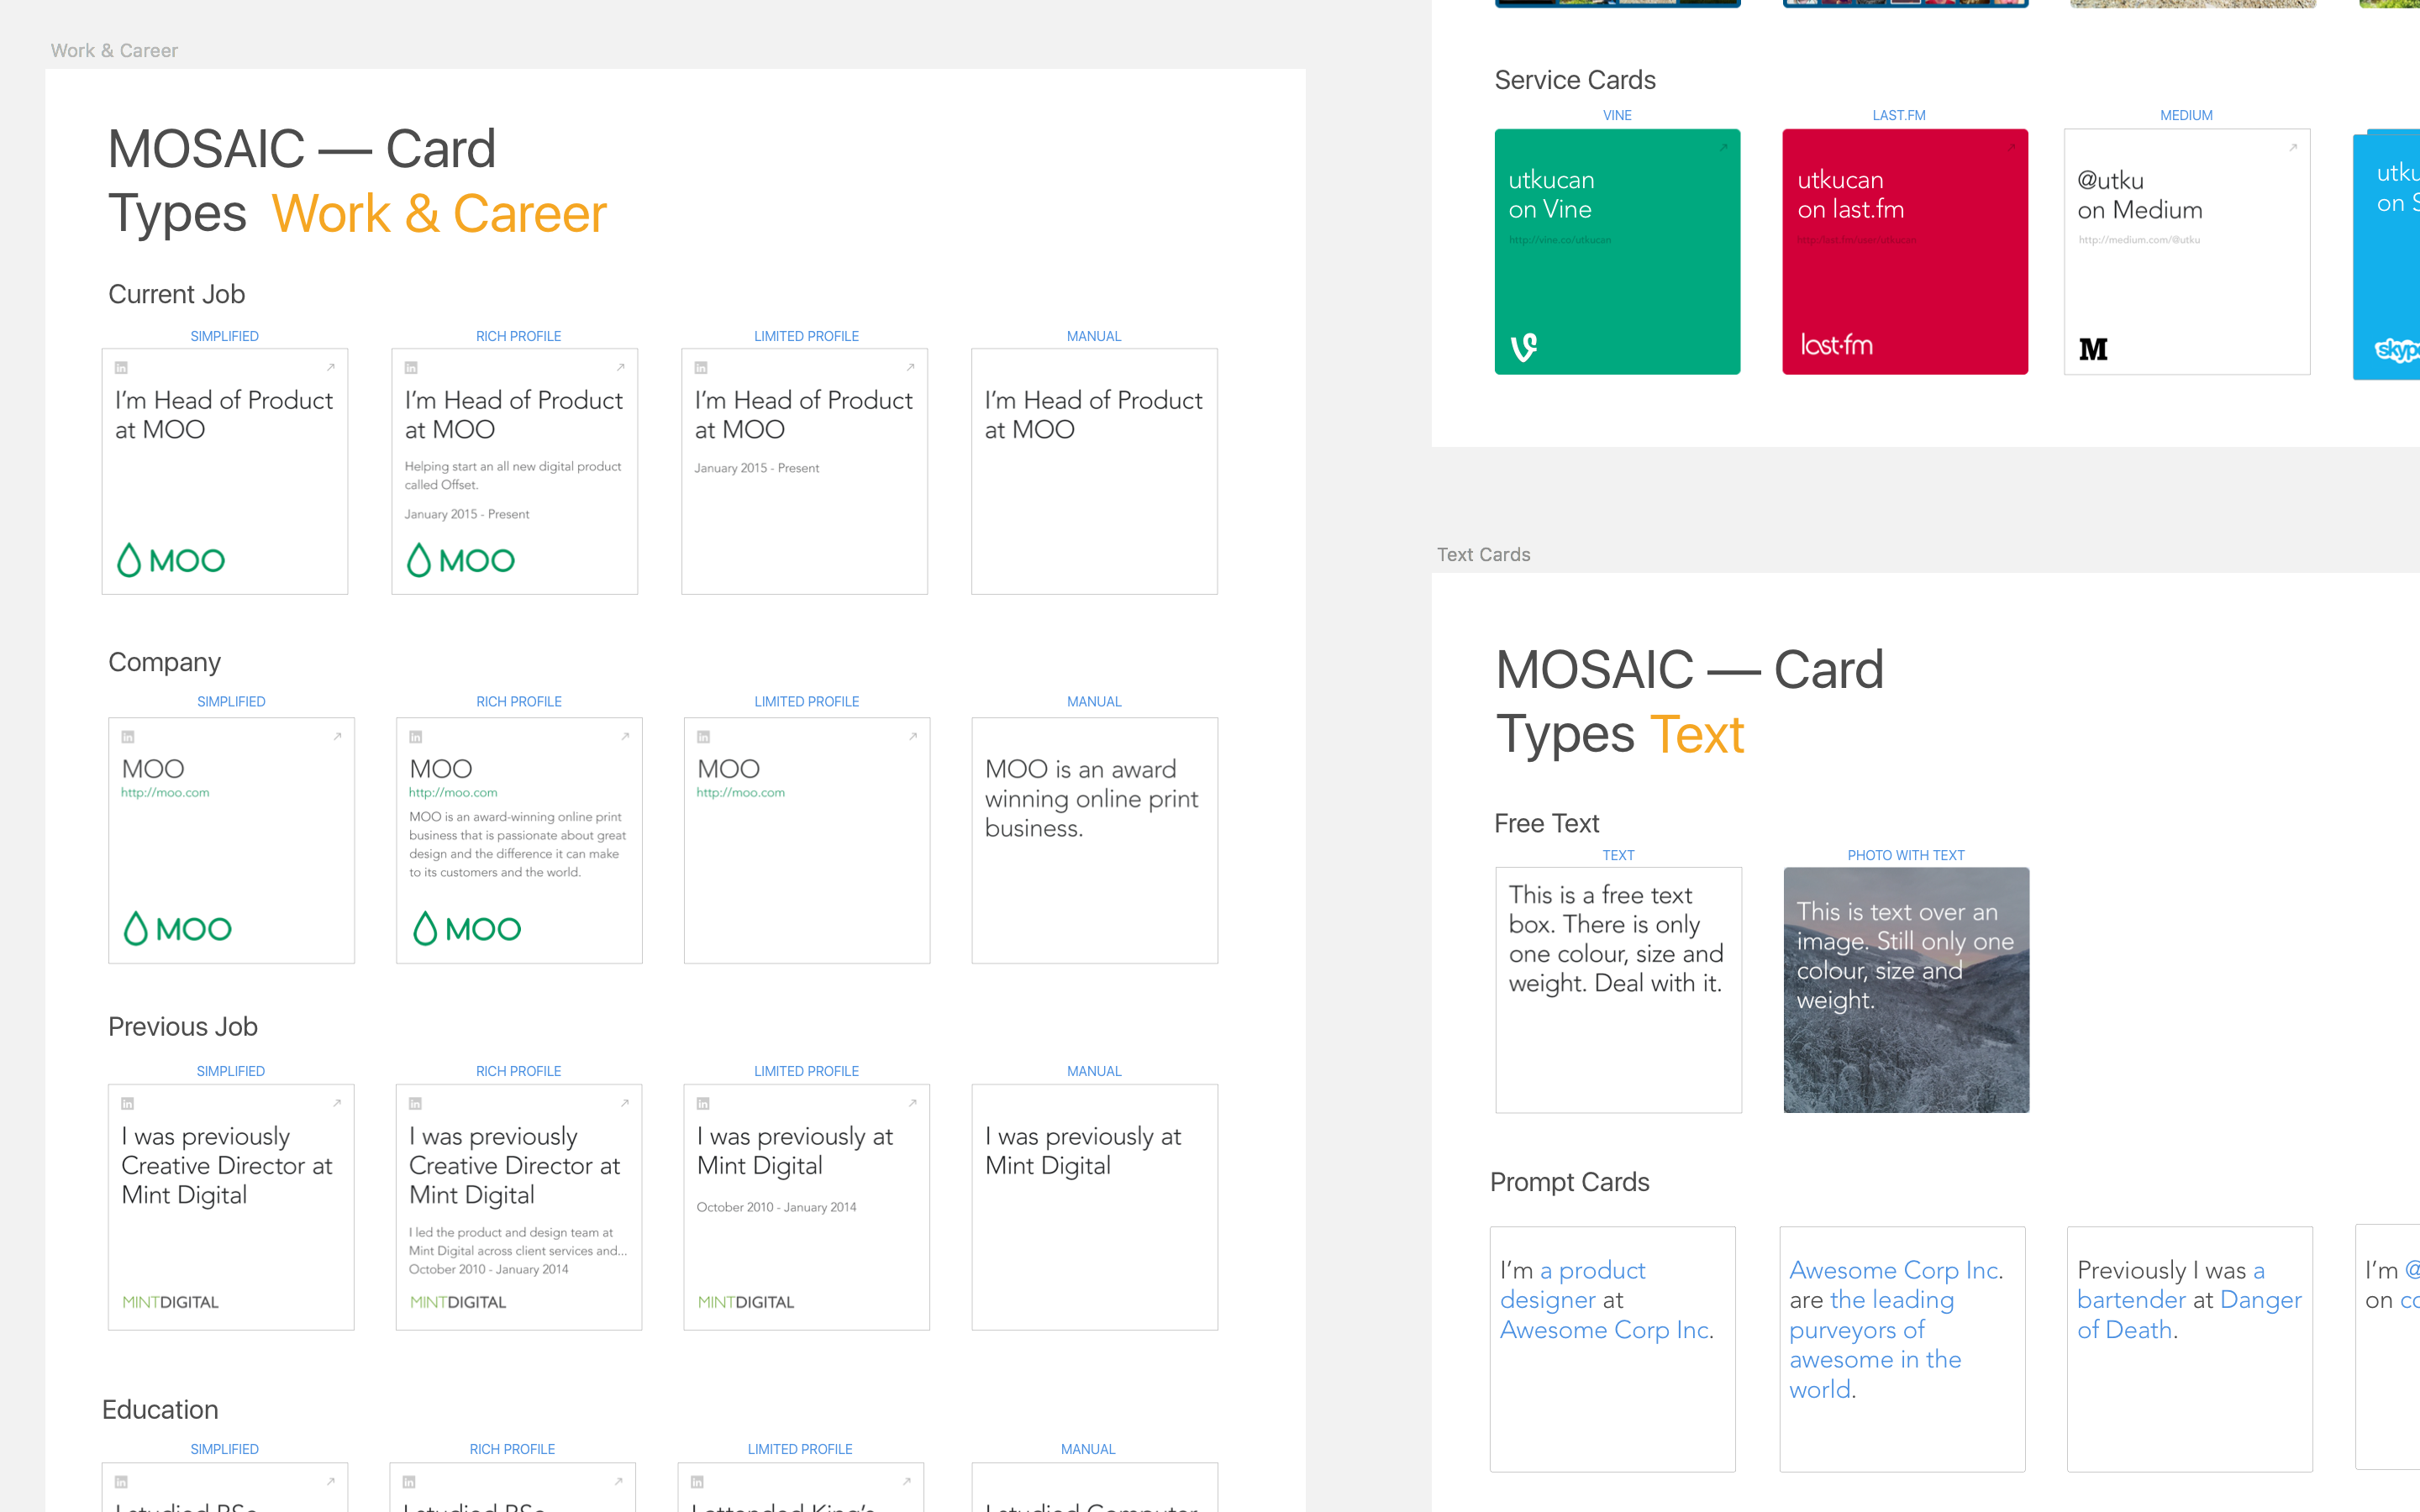Select the Previous Job Manual card
The image size is (2420, 1512).
pyautogui.click(x=1094, y=1207)
